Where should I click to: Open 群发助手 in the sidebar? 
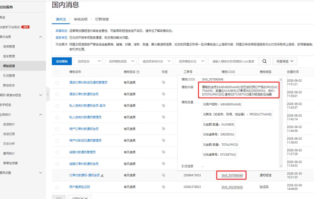click(x=9, y=85)
